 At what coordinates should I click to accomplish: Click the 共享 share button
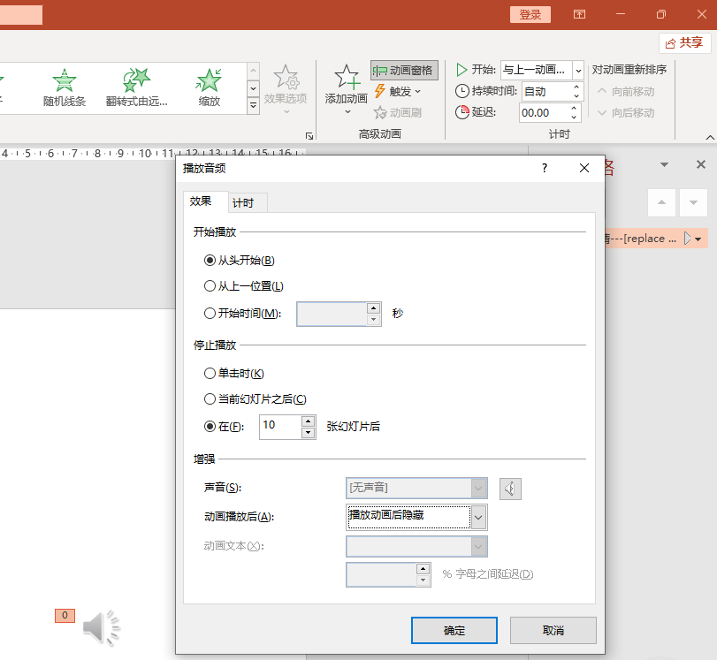tap(684, 42)
